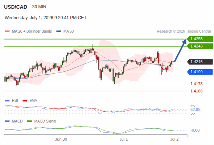214x145 pixels.
Task: Click the RSI legend label
Action: point(15,101)
